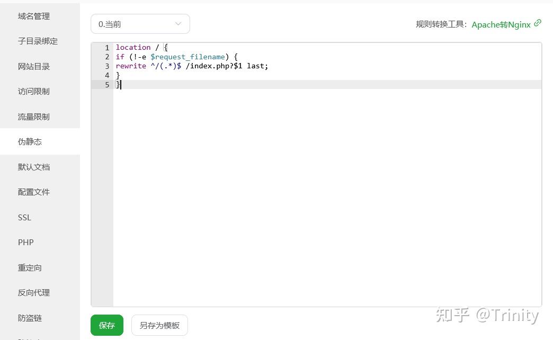Open the 反向代理 section

pos(33,292)
